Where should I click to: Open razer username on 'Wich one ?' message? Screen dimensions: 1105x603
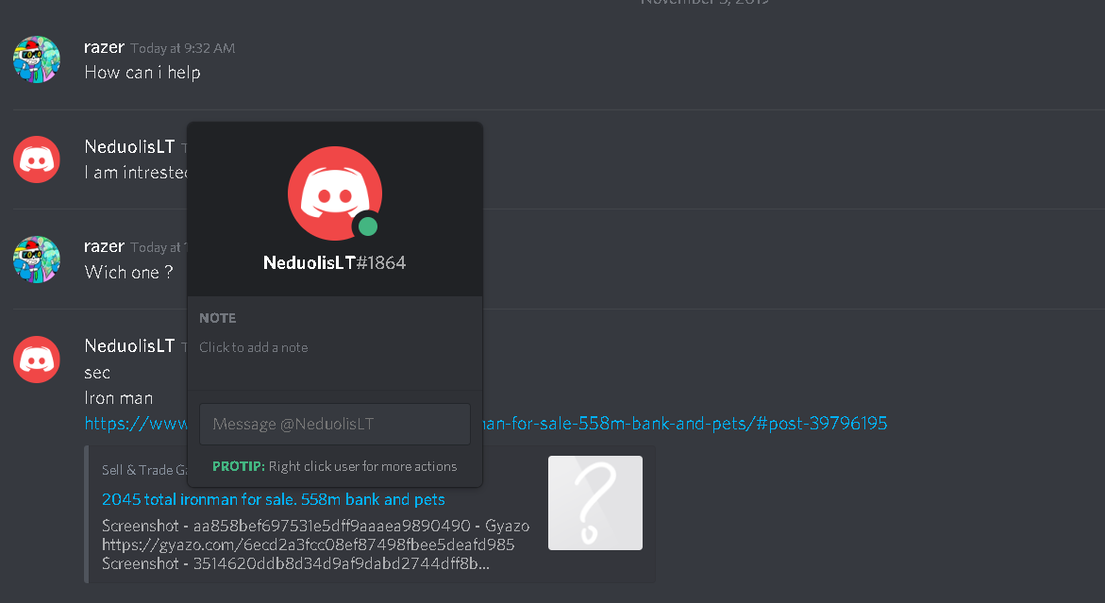click(x=105, y=246)
